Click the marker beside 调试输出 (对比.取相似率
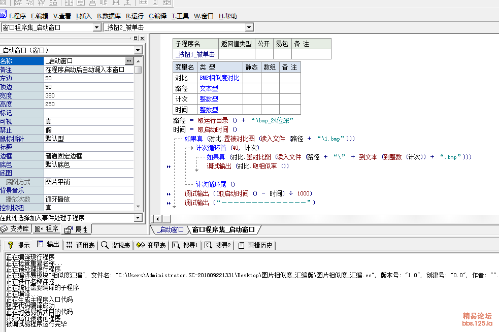This screenshot has width=499, height=332. click(169, 167)
